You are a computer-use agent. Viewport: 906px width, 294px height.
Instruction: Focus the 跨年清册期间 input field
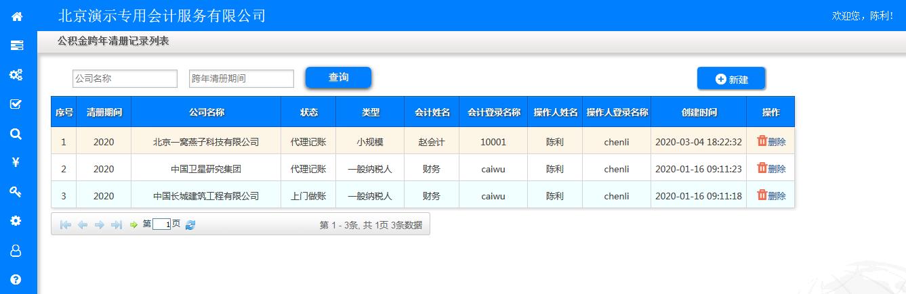[x=241, y=78]
